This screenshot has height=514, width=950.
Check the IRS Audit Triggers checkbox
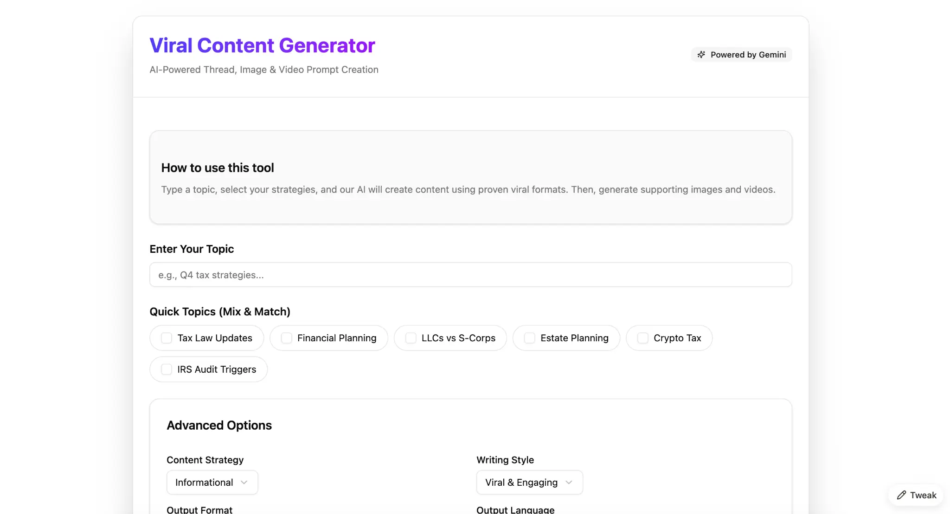[167, 370]
